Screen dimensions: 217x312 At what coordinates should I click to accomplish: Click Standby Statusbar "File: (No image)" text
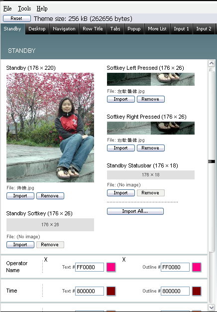[124, 185]
